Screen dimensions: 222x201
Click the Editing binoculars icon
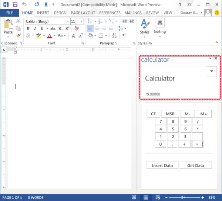[x=160, y=23]
